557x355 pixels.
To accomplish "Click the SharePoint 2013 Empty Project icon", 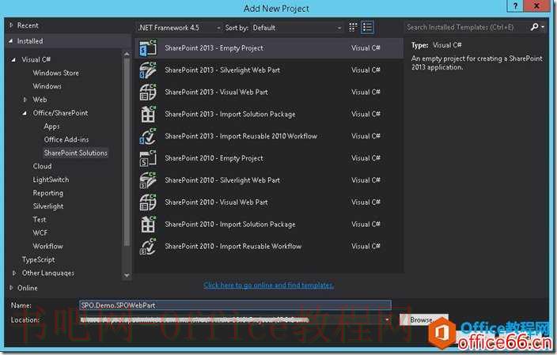I will (148, 48).
